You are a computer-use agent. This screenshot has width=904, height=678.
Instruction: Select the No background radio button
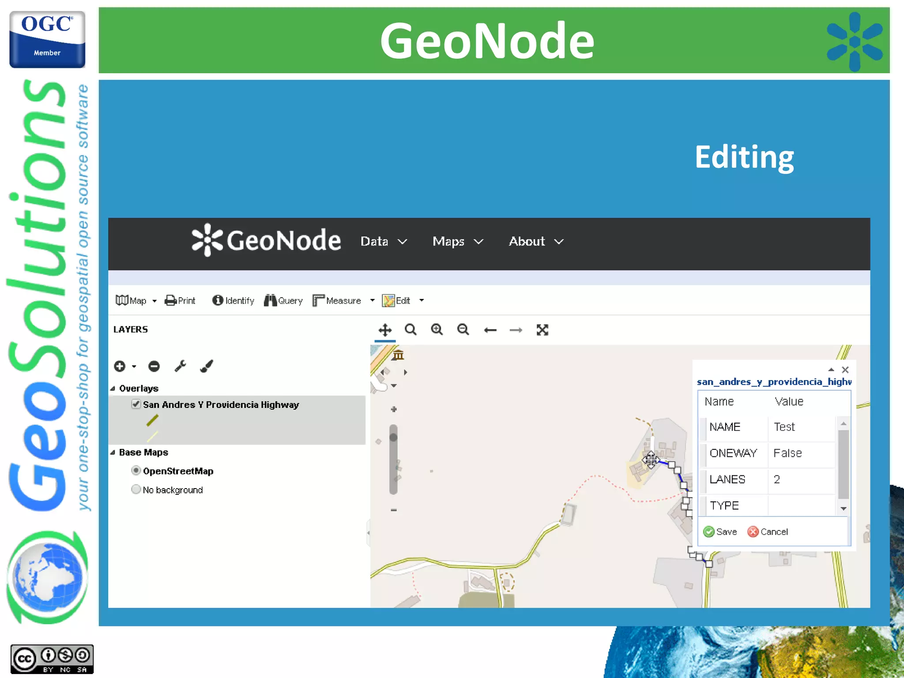(x=136, y=490)
